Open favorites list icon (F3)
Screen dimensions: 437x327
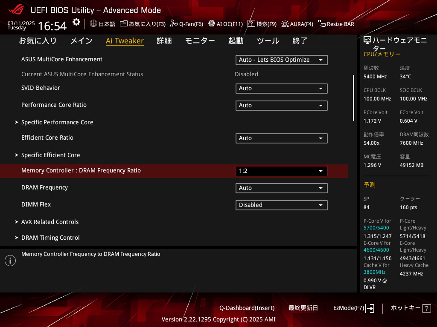124,24
